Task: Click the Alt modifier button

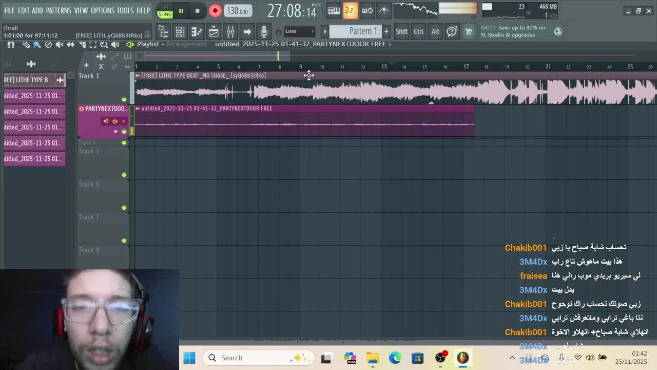Action: (x=435, y=31)
